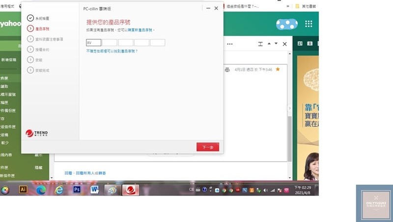This screenshot has height=222, width=393.
Task: Open the link to purchase a new product serial
Action: click(x=140, y=30)
